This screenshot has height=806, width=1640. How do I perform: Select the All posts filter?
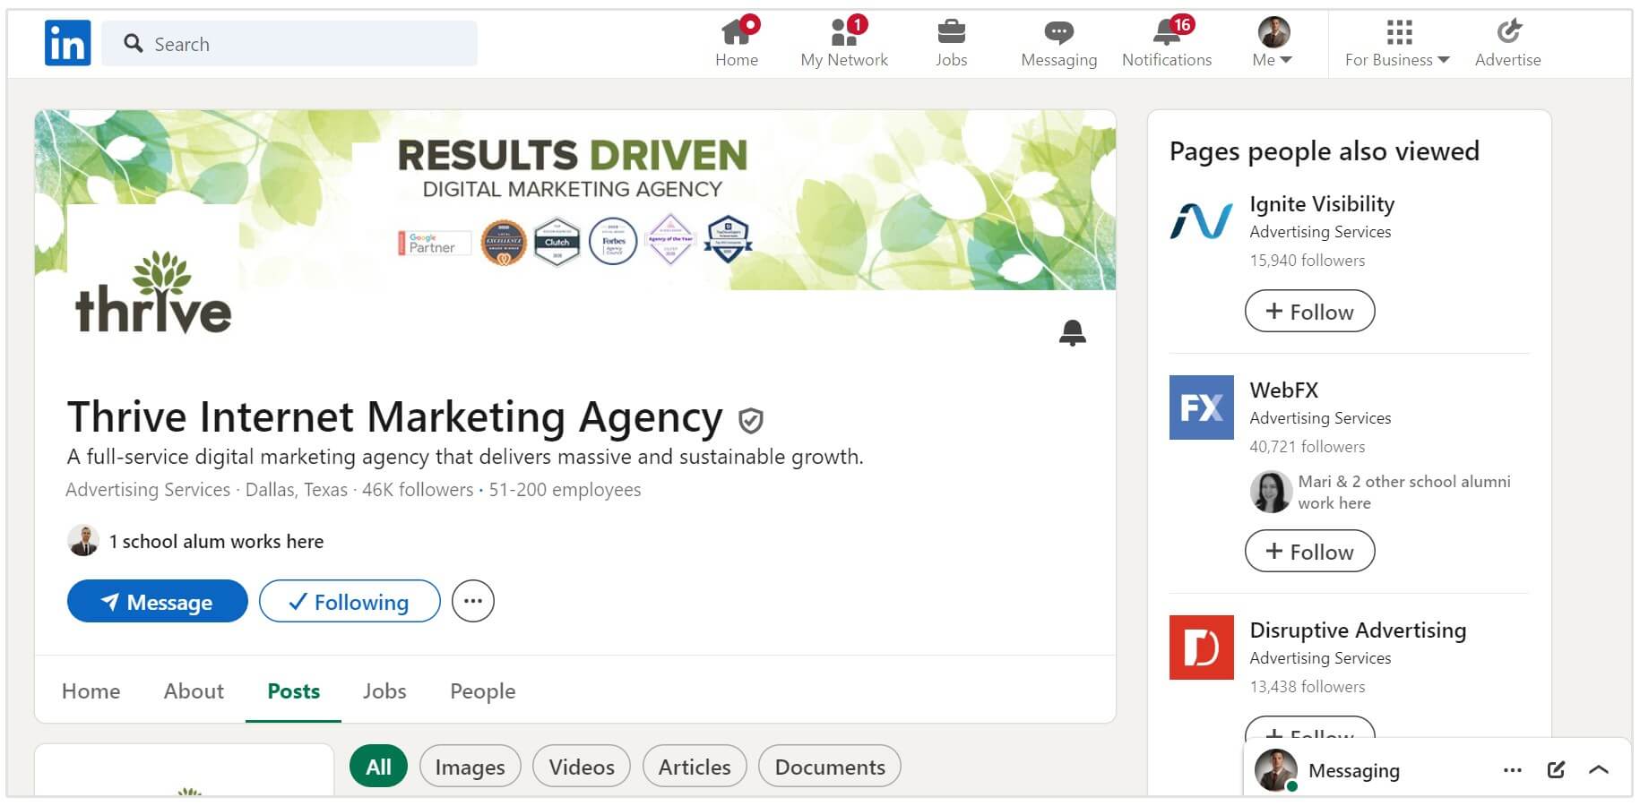378,767
